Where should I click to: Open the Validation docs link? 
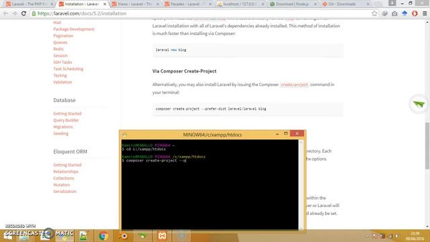(62, 82)
